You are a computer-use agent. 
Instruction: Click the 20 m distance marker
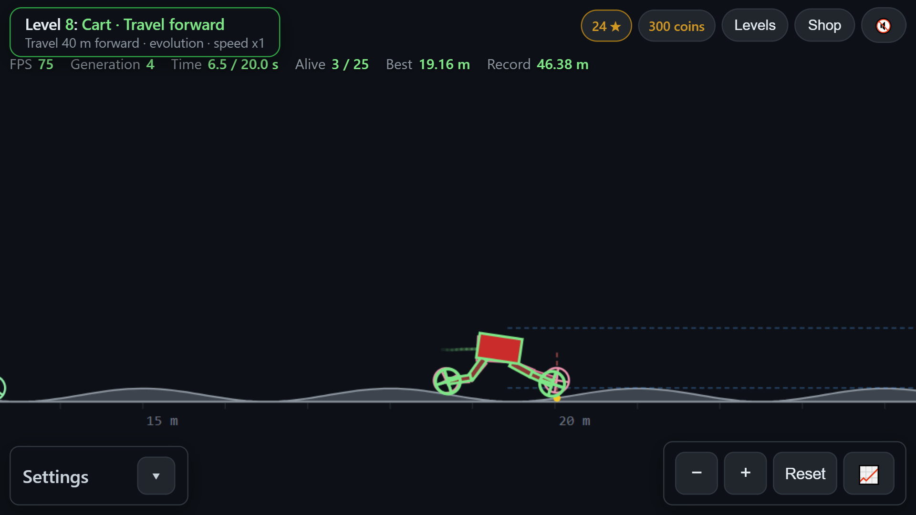(x=574, y=421)
